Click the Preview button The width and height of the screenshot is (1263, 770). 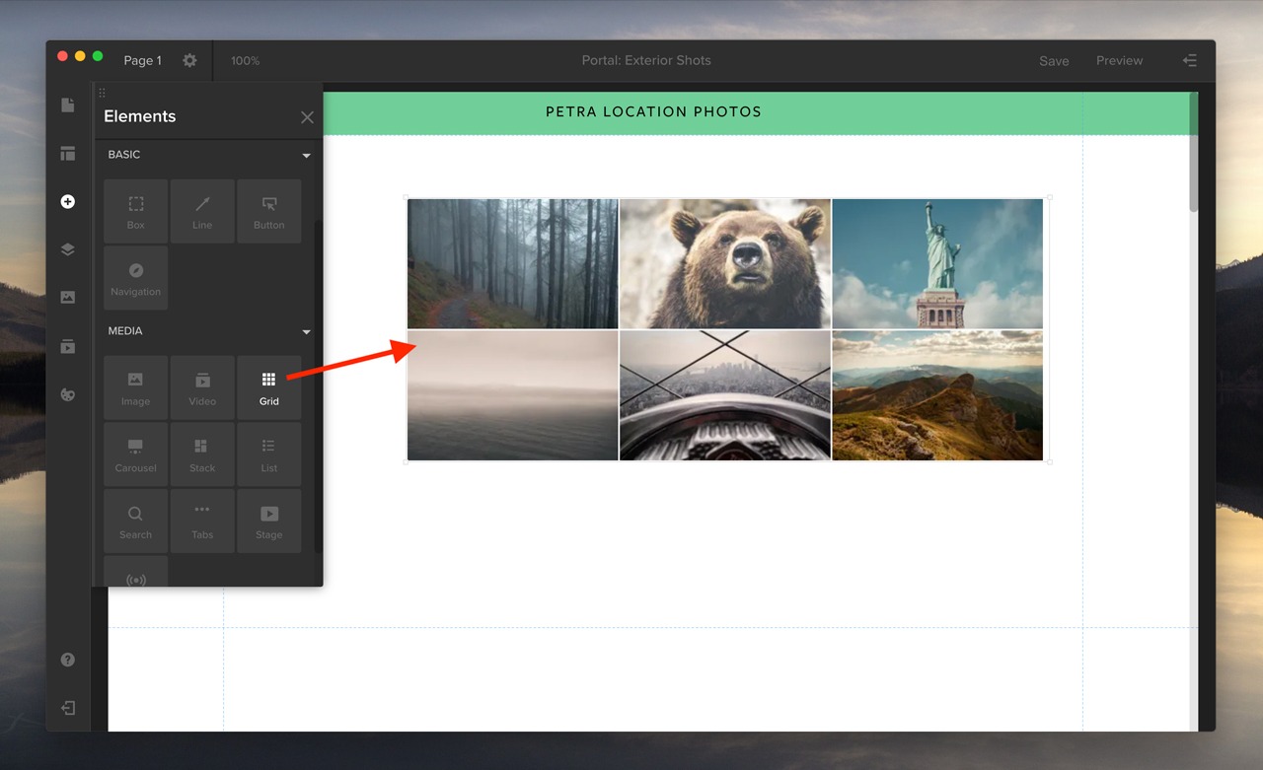point(1119,61)
